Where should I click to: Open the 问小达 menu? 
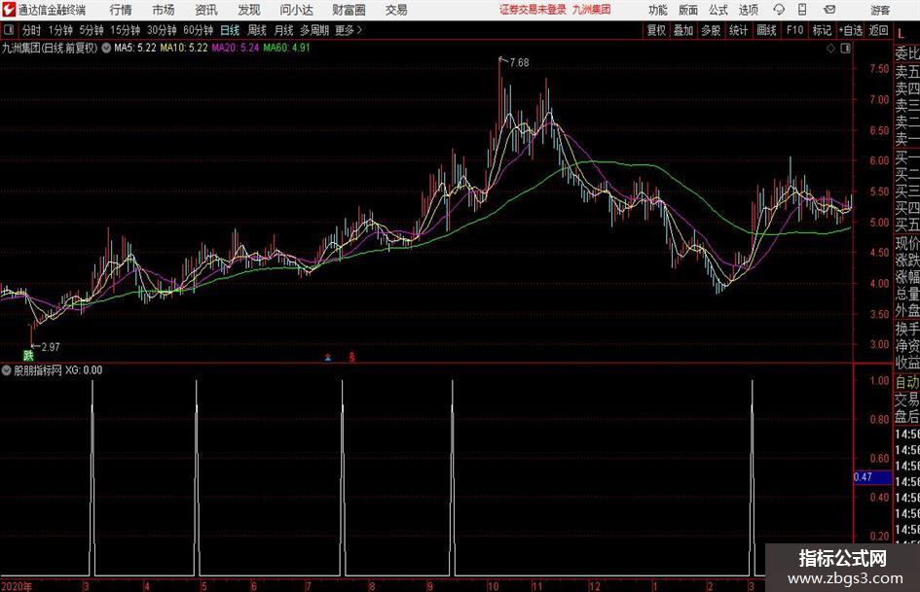[x=296, y=10]
